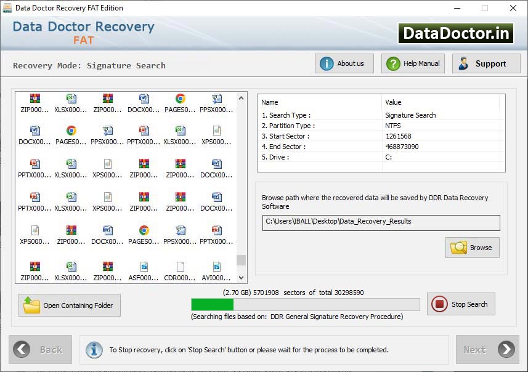This screenshot has width=528, height=372.
Task: Edit the Data_Recovery_Results save path field
Action: pos(380,222)
